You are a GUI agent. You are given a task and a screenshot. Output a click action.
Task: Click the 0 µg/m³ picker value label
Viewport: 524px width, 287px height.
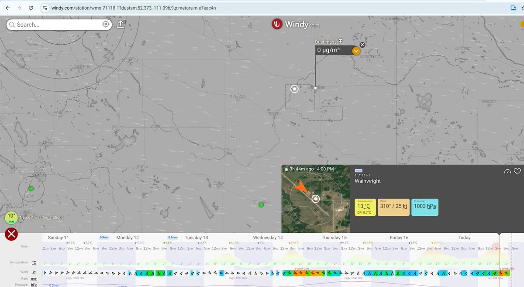pos(328,50)
